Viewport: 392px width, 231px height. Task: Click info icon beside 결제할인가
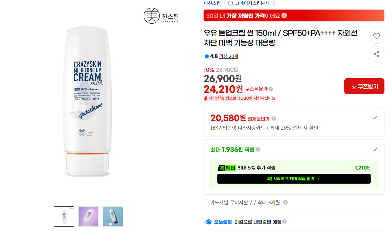coord(274,119)
